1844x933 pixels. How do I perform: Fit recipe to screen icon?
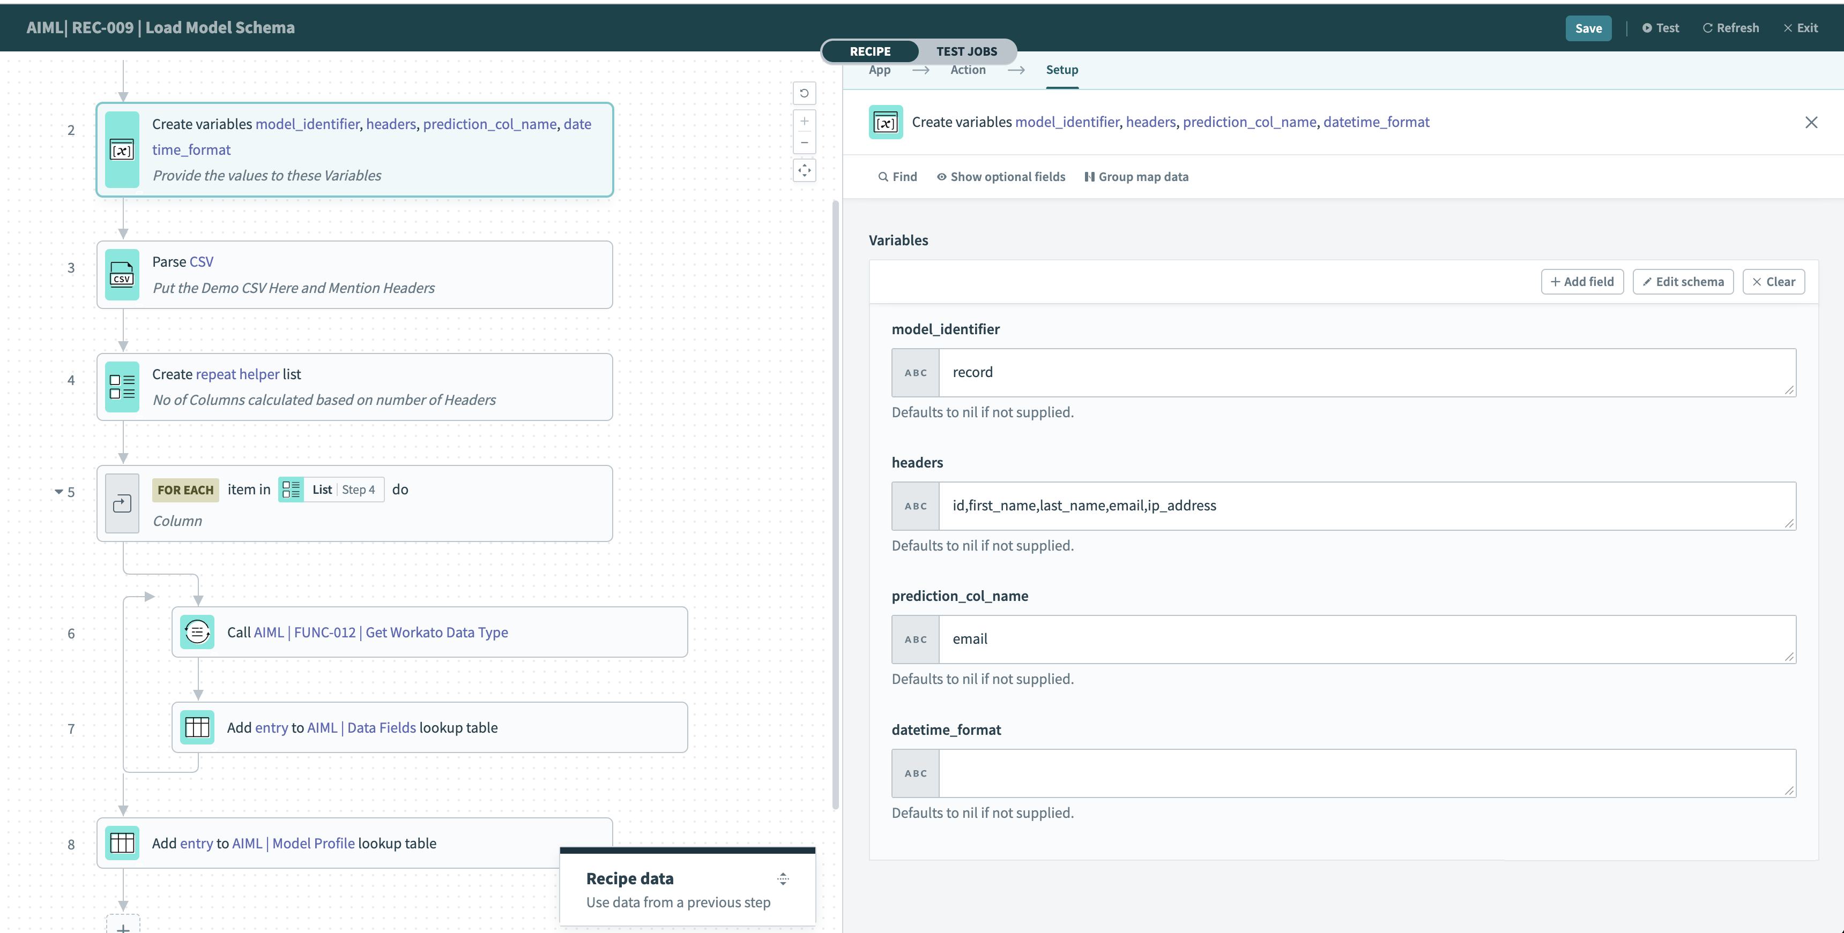(x=804, y=170)
